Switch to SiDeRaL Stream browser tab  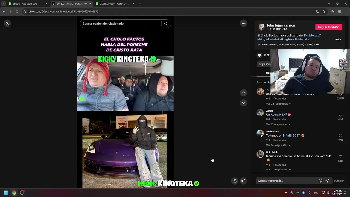(115, 4)
